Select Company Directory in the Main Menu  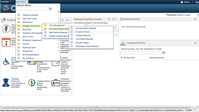pyautogui.click(x=30, y=15)
